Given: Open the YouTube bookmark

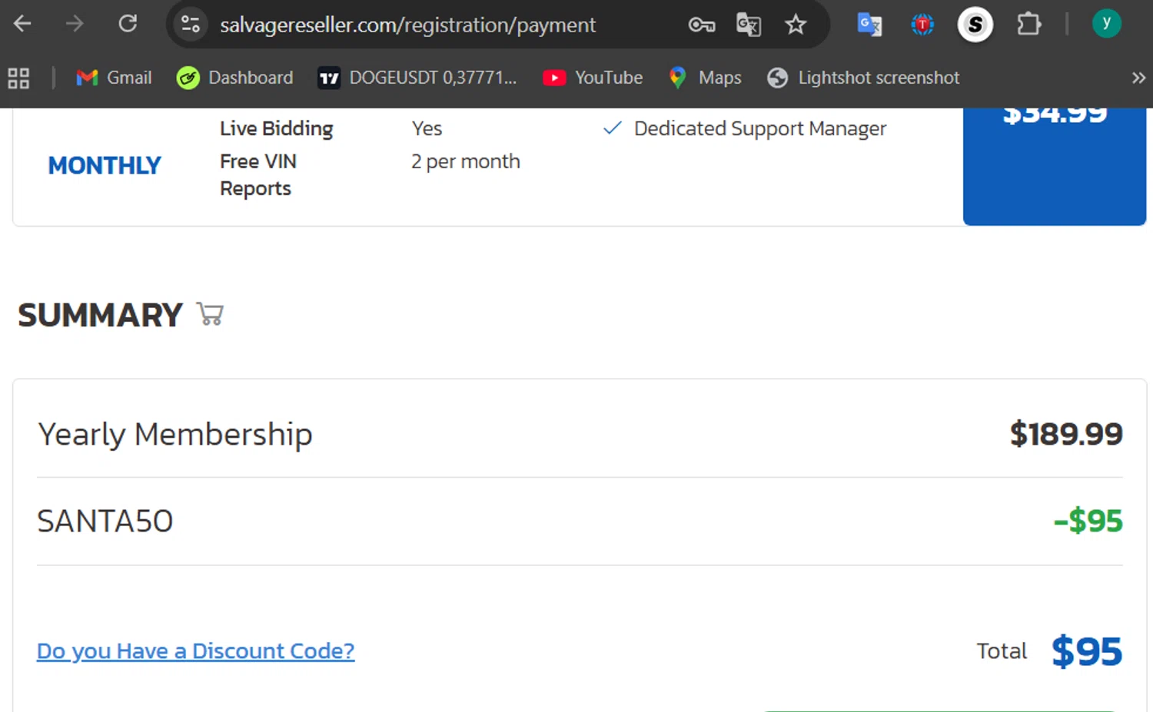Looking at the screenshot, I should click(x=593, y=78).
